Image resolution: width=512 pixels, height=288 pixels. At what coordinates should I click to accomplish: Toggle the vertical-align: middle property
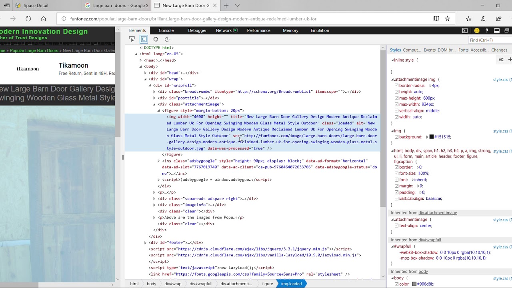pyautogui.click(x=396, y=111)
